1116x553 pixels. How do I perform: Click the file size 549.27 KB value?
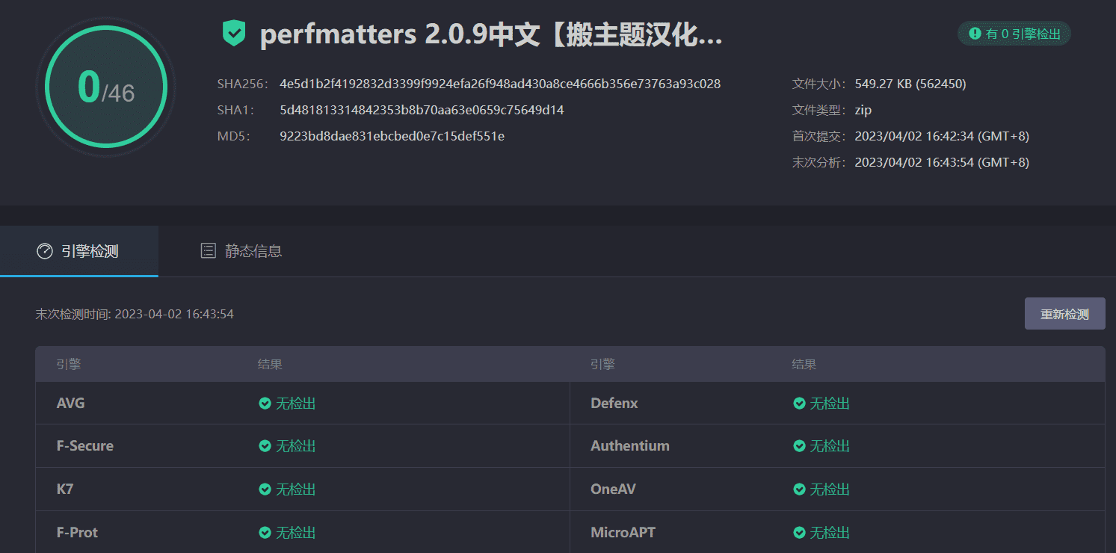pyautogui.click(x=910, y=84)
